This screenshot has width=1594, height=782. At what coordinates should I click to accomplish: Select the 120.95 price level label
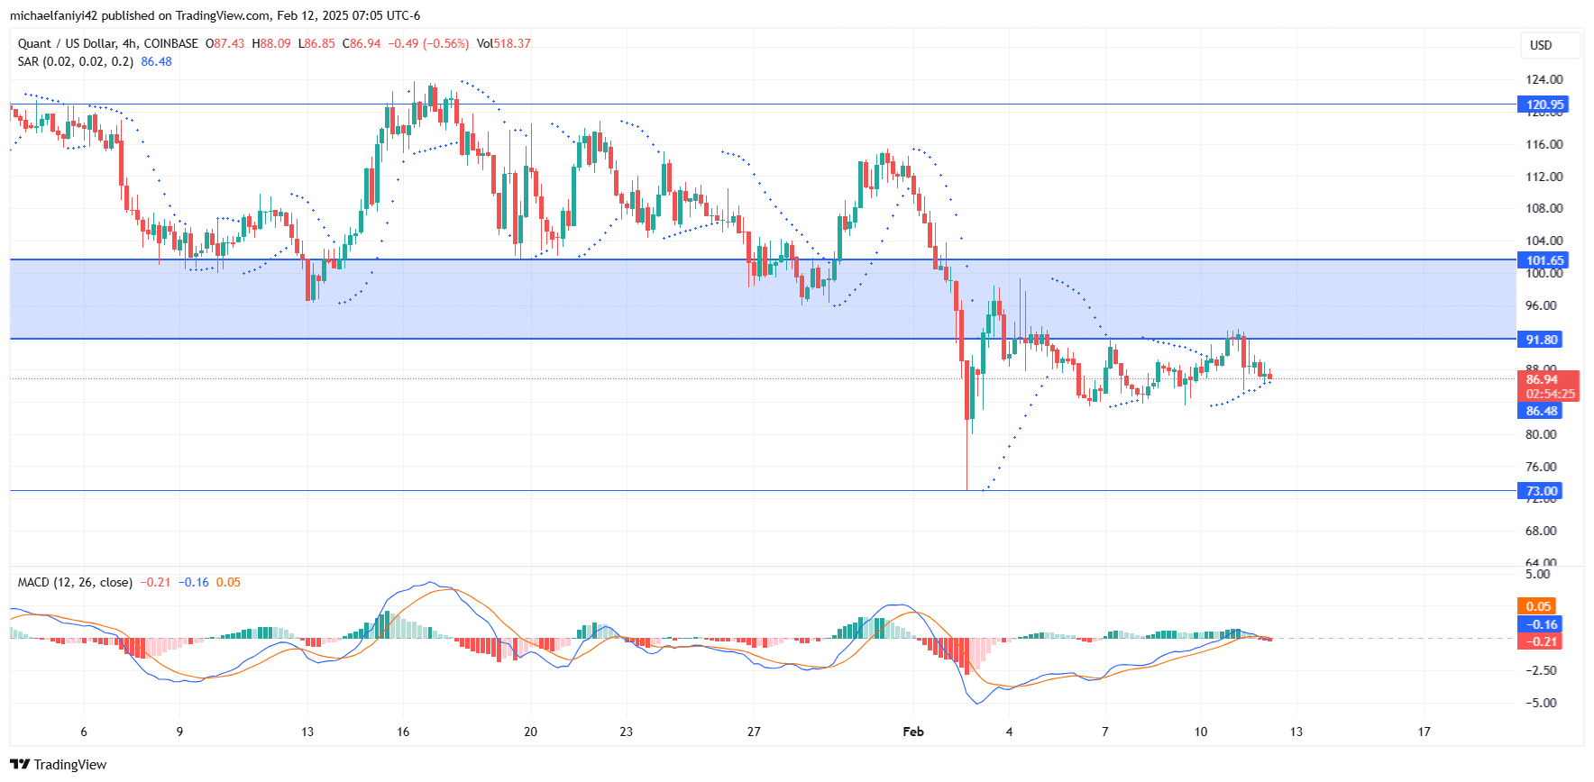1544,105
